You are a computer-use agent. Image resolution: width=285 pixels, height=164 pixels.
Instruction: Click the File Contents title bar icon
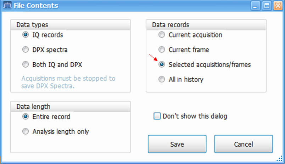point(6,6)
